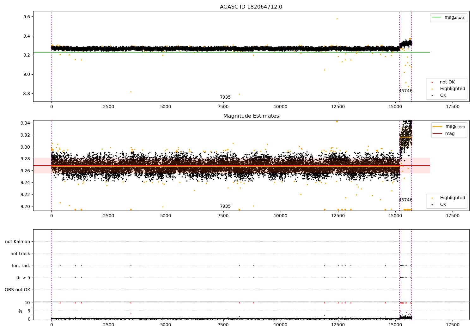
Task: Click the '10' tick on the dr axis
Action: tap(27, 303)
